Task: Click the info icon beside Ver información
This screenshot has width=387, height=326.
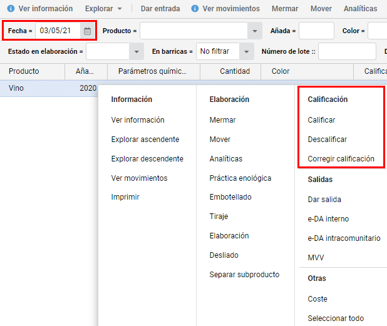Action: [11, 9]
